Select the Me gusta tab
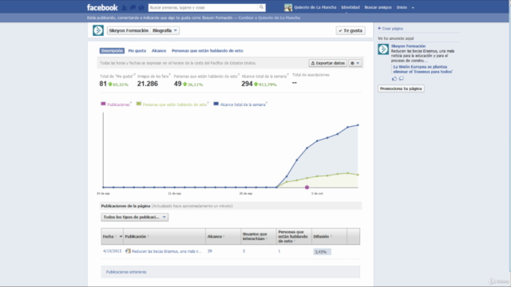The width and height of the screenshot is (511, 287). click(137, 51)
